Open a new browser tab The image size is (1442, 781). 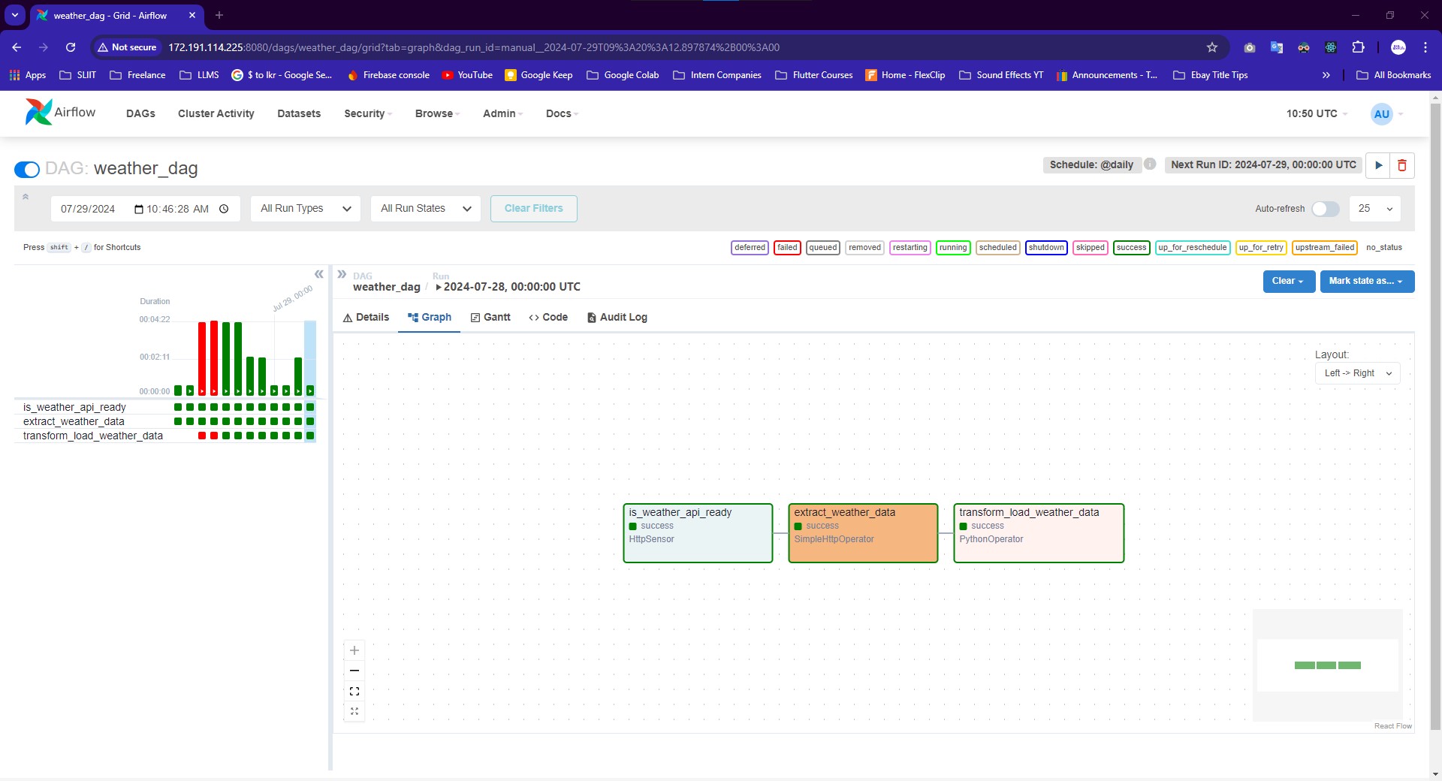219,15
